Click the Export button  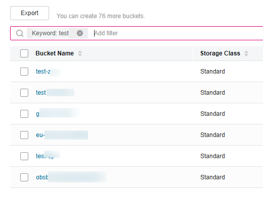[x=29, y=13]
